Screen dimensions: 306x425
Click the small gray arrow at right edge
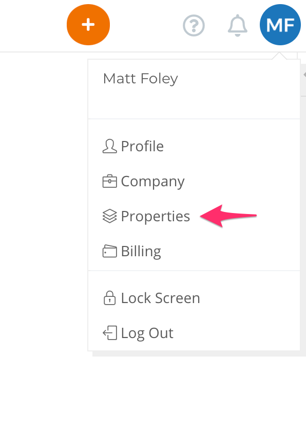(304, 74)
